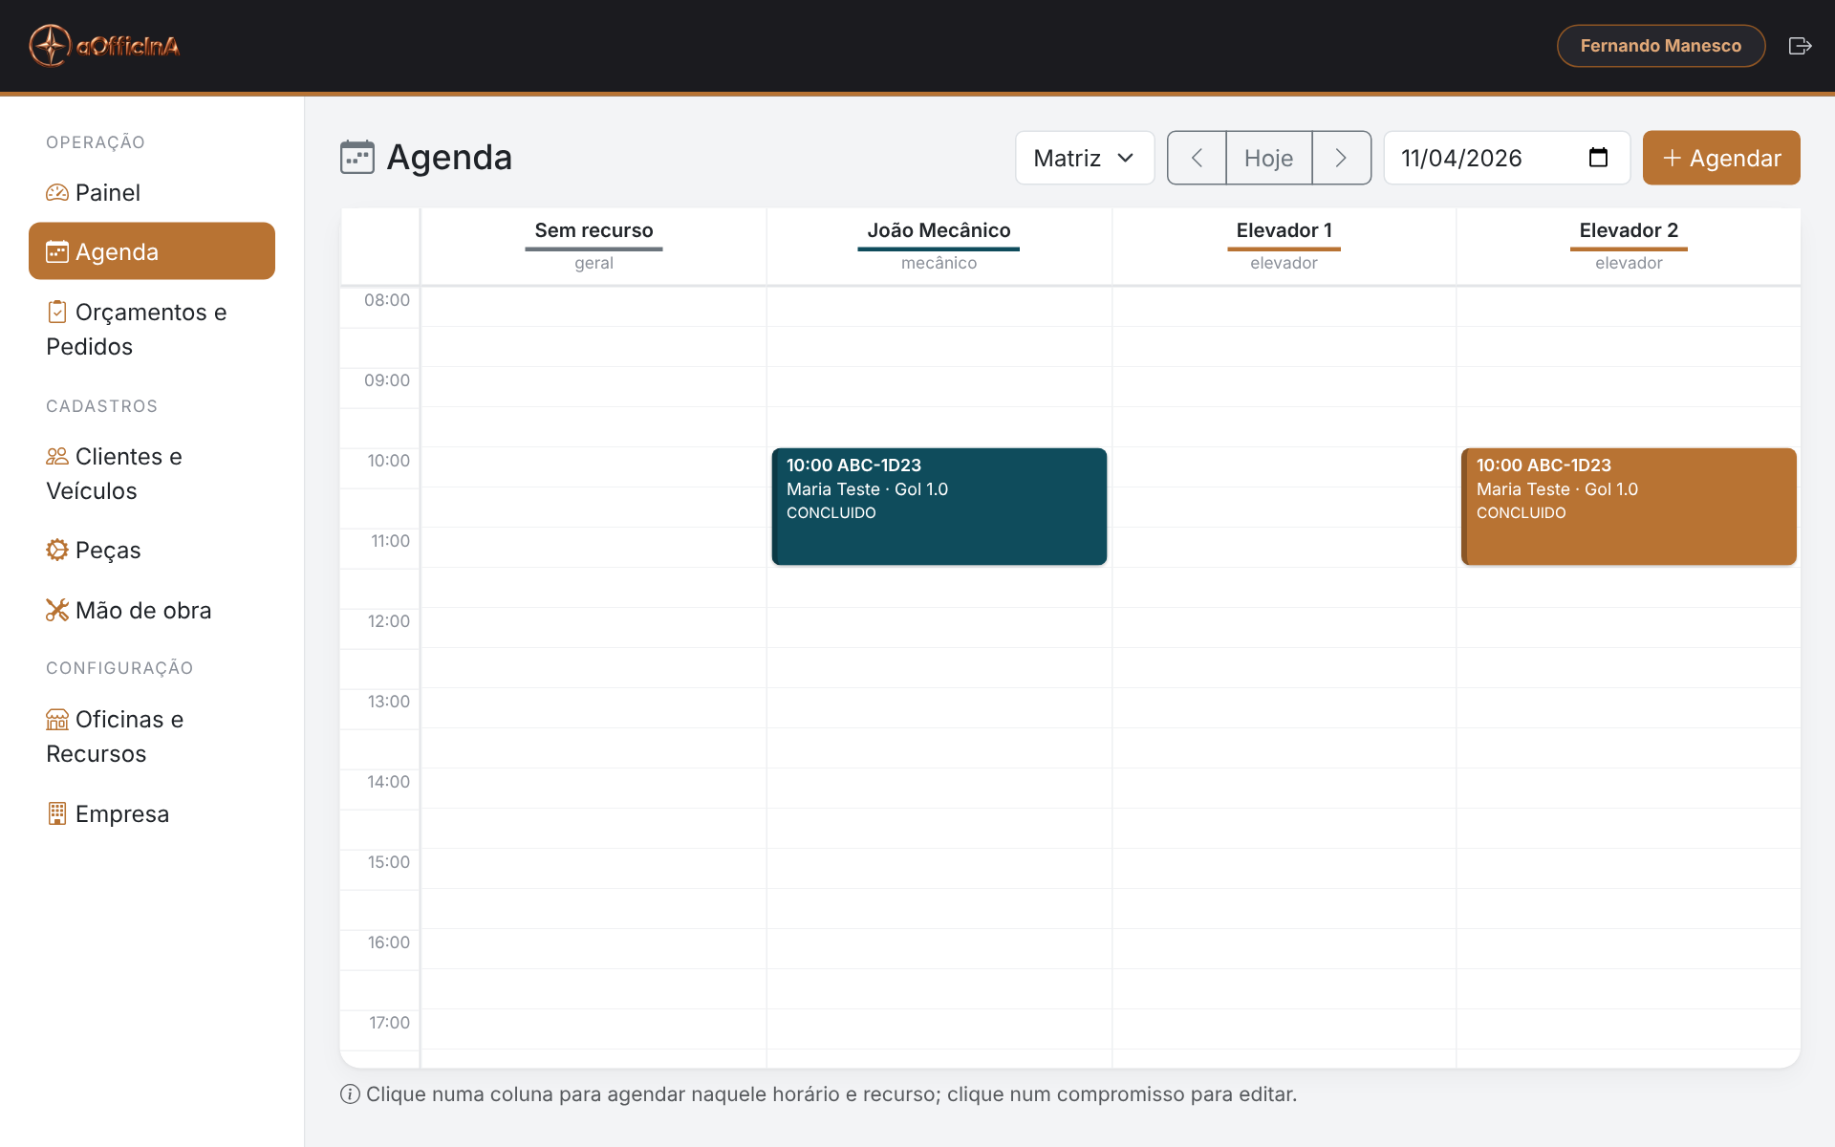Open Clientes e Veículos menu label
This screenshot has height=1147, width=1835.
(115, 473)
